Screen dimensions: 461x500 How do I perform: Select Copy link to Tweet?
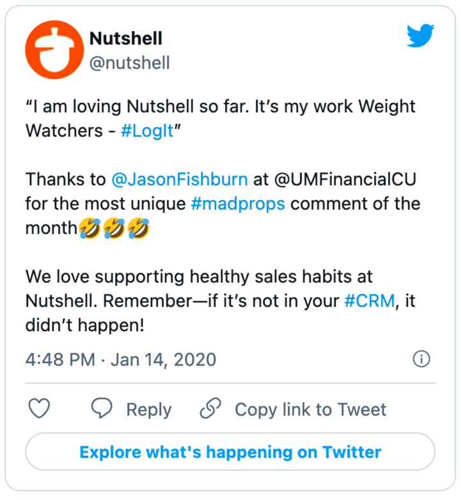coord(311,410)
